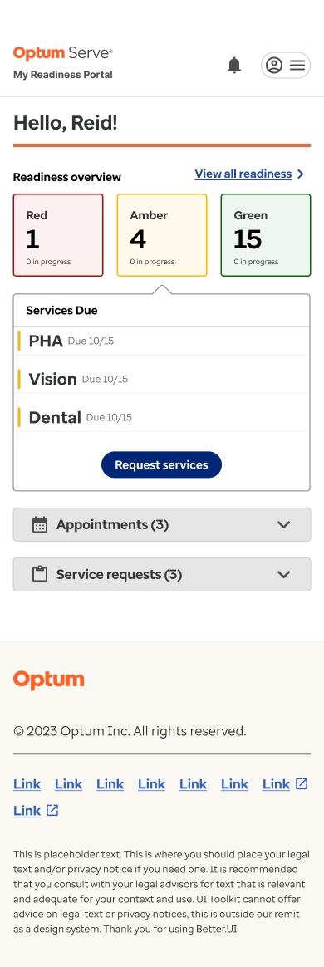
Task: Click the chevron arrow next to View all readiness
Action: pyautogui.click(x=301, y=174)
